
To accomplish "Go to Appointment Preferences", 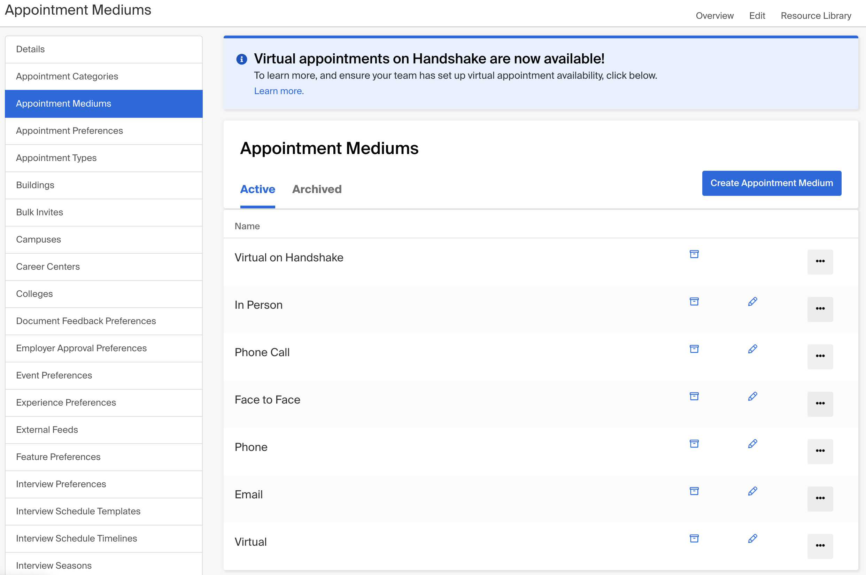I will point(104,131).
